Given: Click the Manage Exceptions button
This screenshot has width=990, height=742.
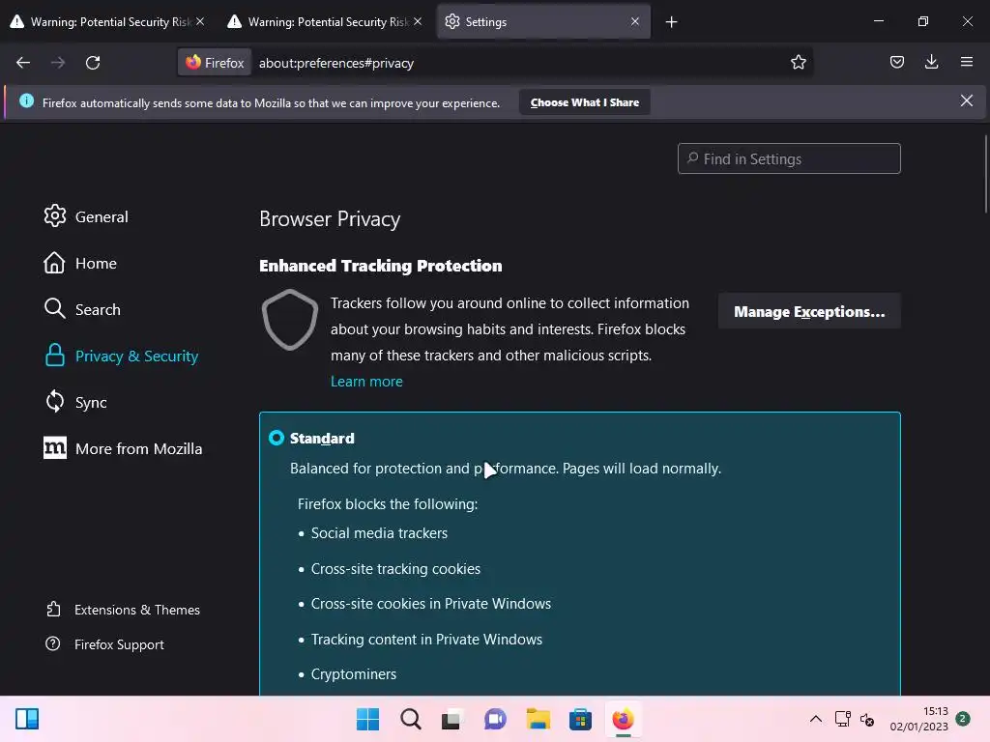Looking at the screenshot, I should [x=809, y=311].
